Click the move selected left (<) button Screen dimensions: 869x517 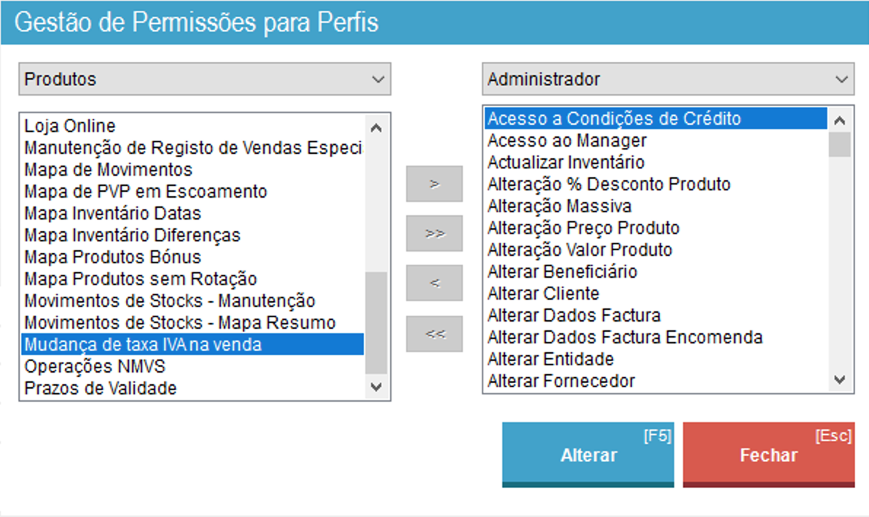[x=434, y=283]
